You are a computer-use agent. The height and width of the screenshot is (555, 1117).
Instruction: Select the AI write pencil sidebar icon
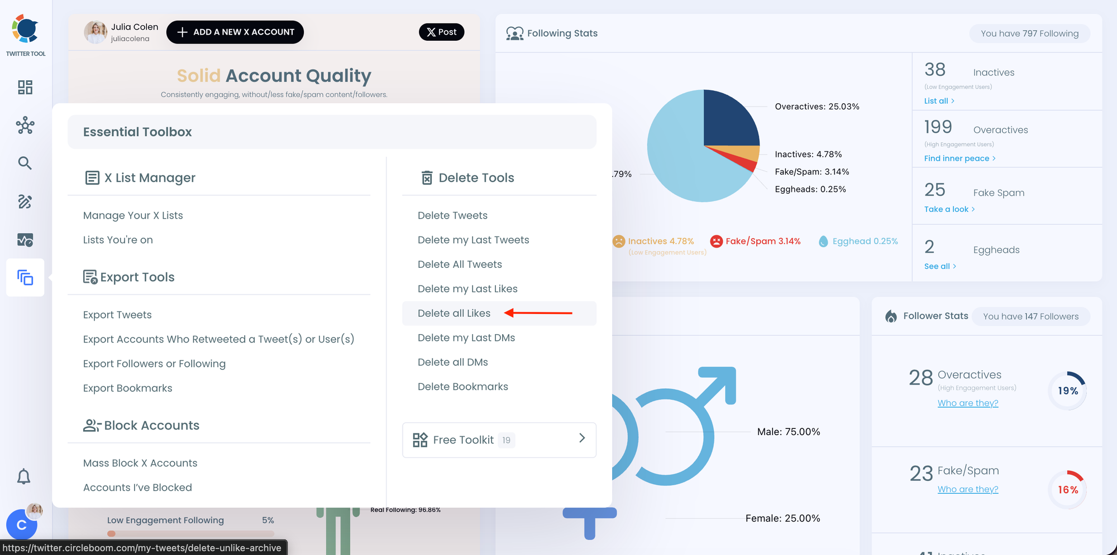coord(25,201)
